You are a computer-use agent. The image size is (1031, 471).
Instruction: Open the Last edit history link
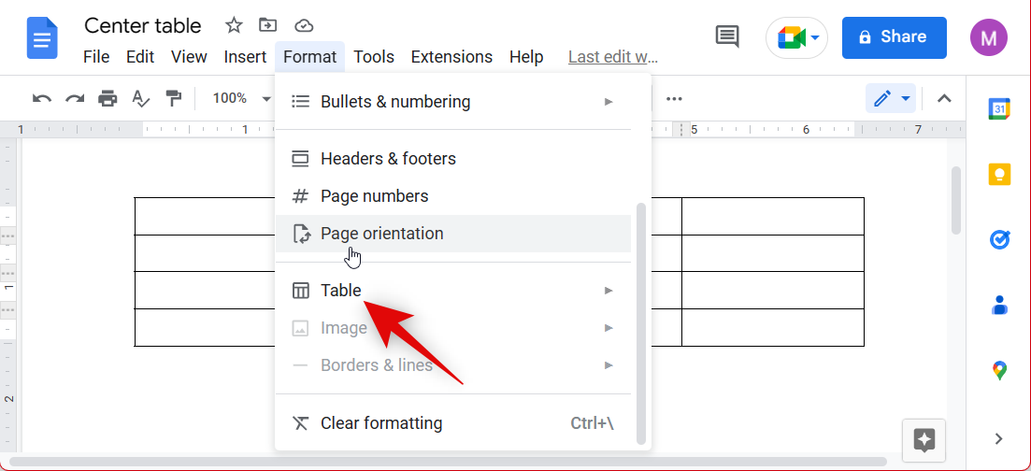pos(613,57)
